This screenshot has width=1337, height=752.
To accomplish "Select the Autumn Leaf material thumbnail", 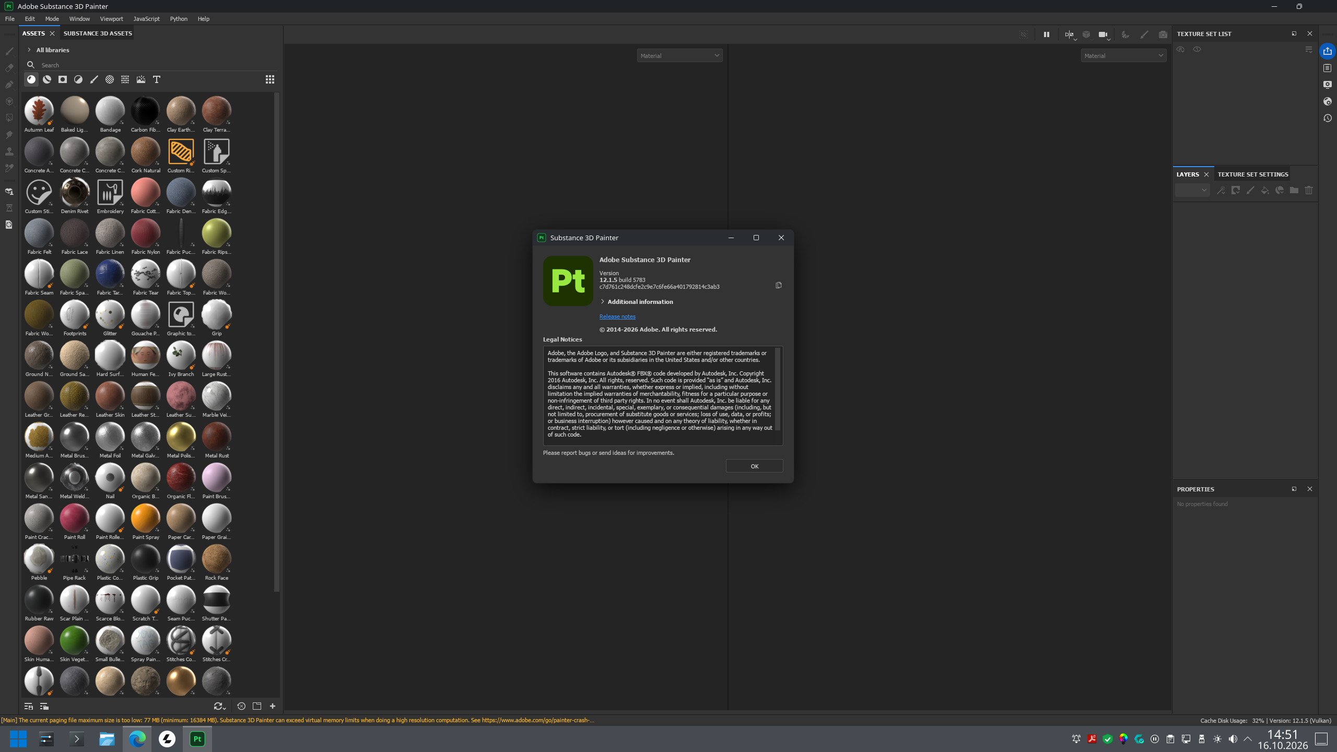I will (x=39, y=111).
